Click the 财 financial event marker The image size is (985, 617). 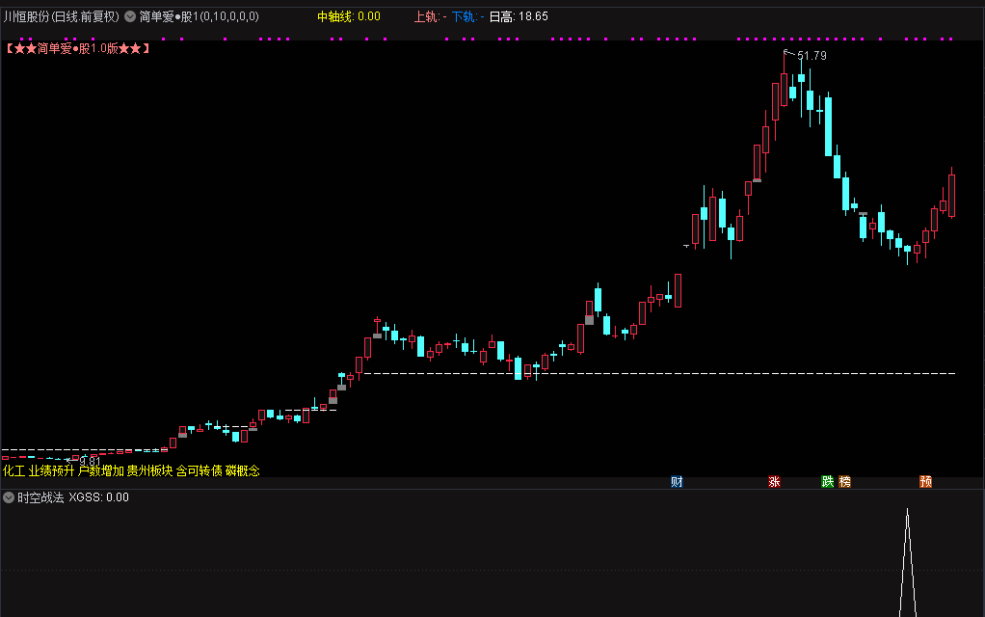coord(677,482)
